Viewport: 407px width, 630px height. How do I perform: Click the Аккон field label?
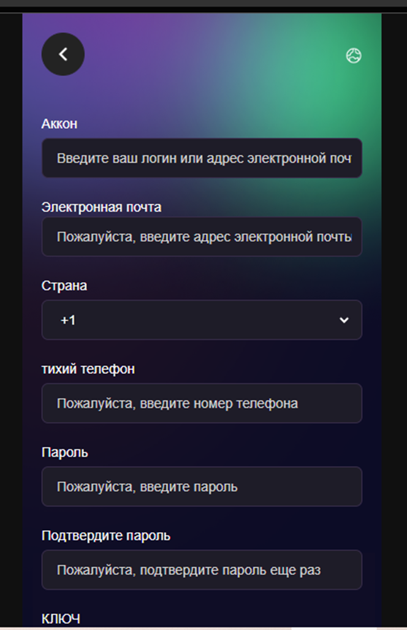click(x=58, y=124)
